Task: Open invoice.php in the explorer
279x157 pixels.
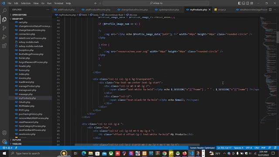Action: pos(25,78)
